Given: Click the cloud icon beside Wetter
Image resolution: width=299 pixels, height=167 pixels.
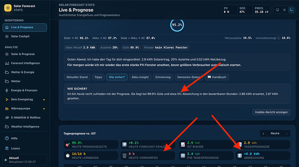Looking at the screenshot, I should click(x=7, y=81).
